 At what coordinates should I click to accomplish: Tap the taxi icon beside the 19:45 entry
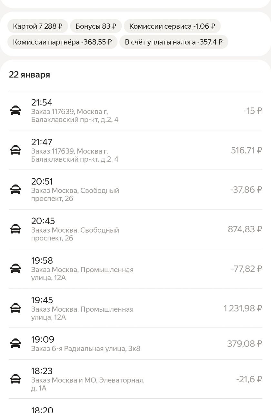[15, 308]
